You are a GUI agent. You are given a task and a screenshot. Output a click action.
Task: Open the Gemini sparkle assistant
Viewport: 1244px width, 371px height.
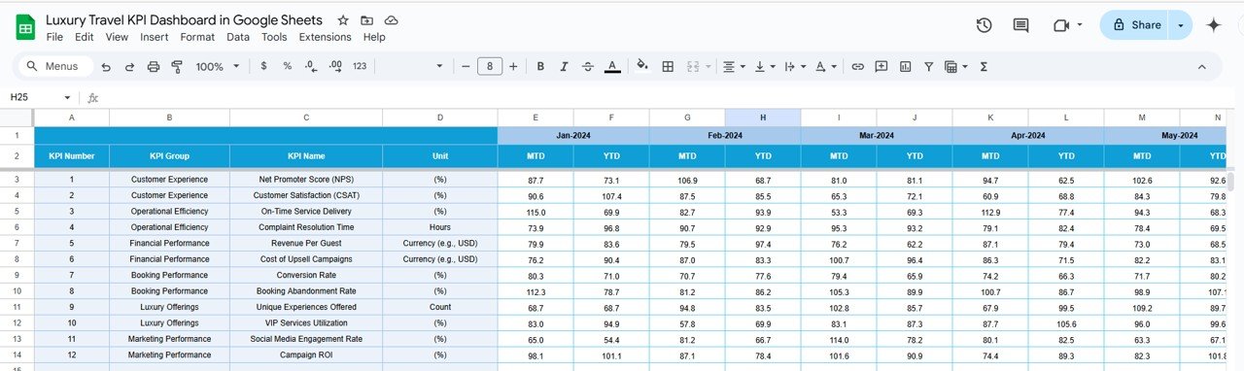(x=1213, y=25)
